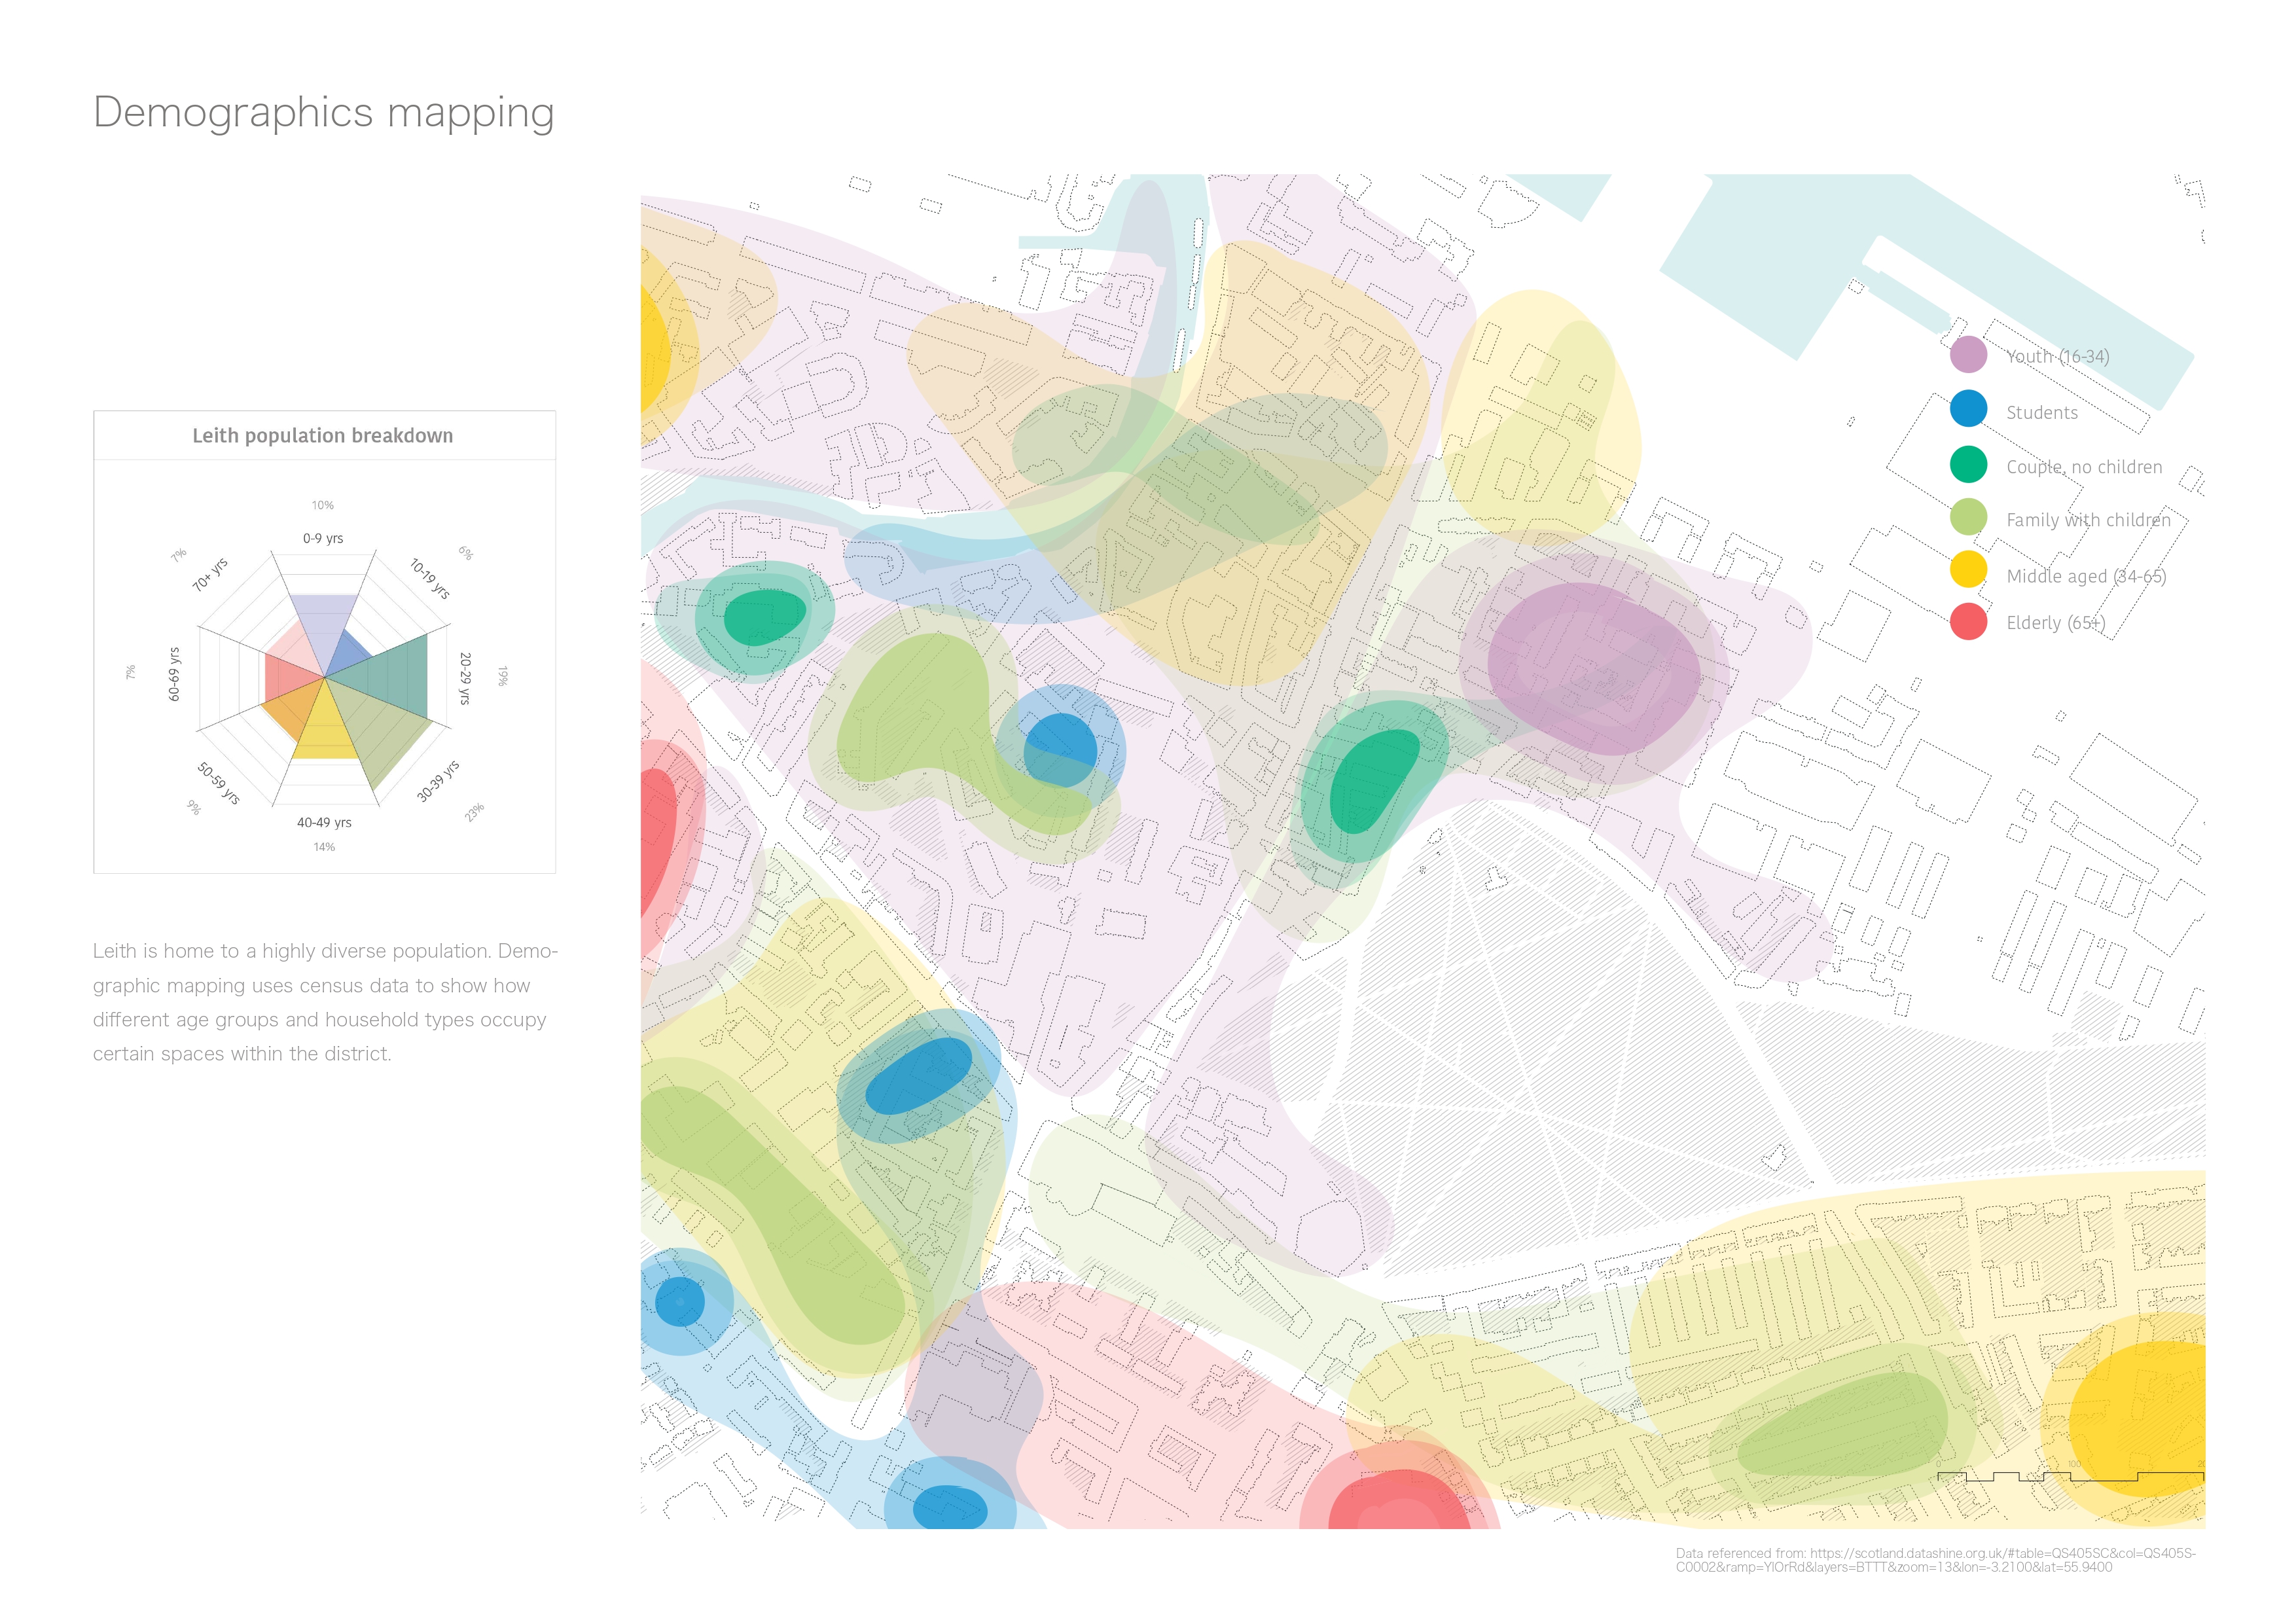Select the 'Youth (16-34)' legend label

coord(2057,357)
